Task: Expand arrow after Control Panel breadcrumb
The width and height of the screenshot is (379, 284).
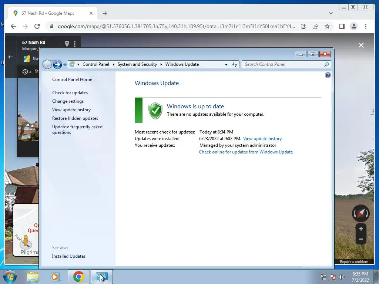Action: tap(113, 64)
